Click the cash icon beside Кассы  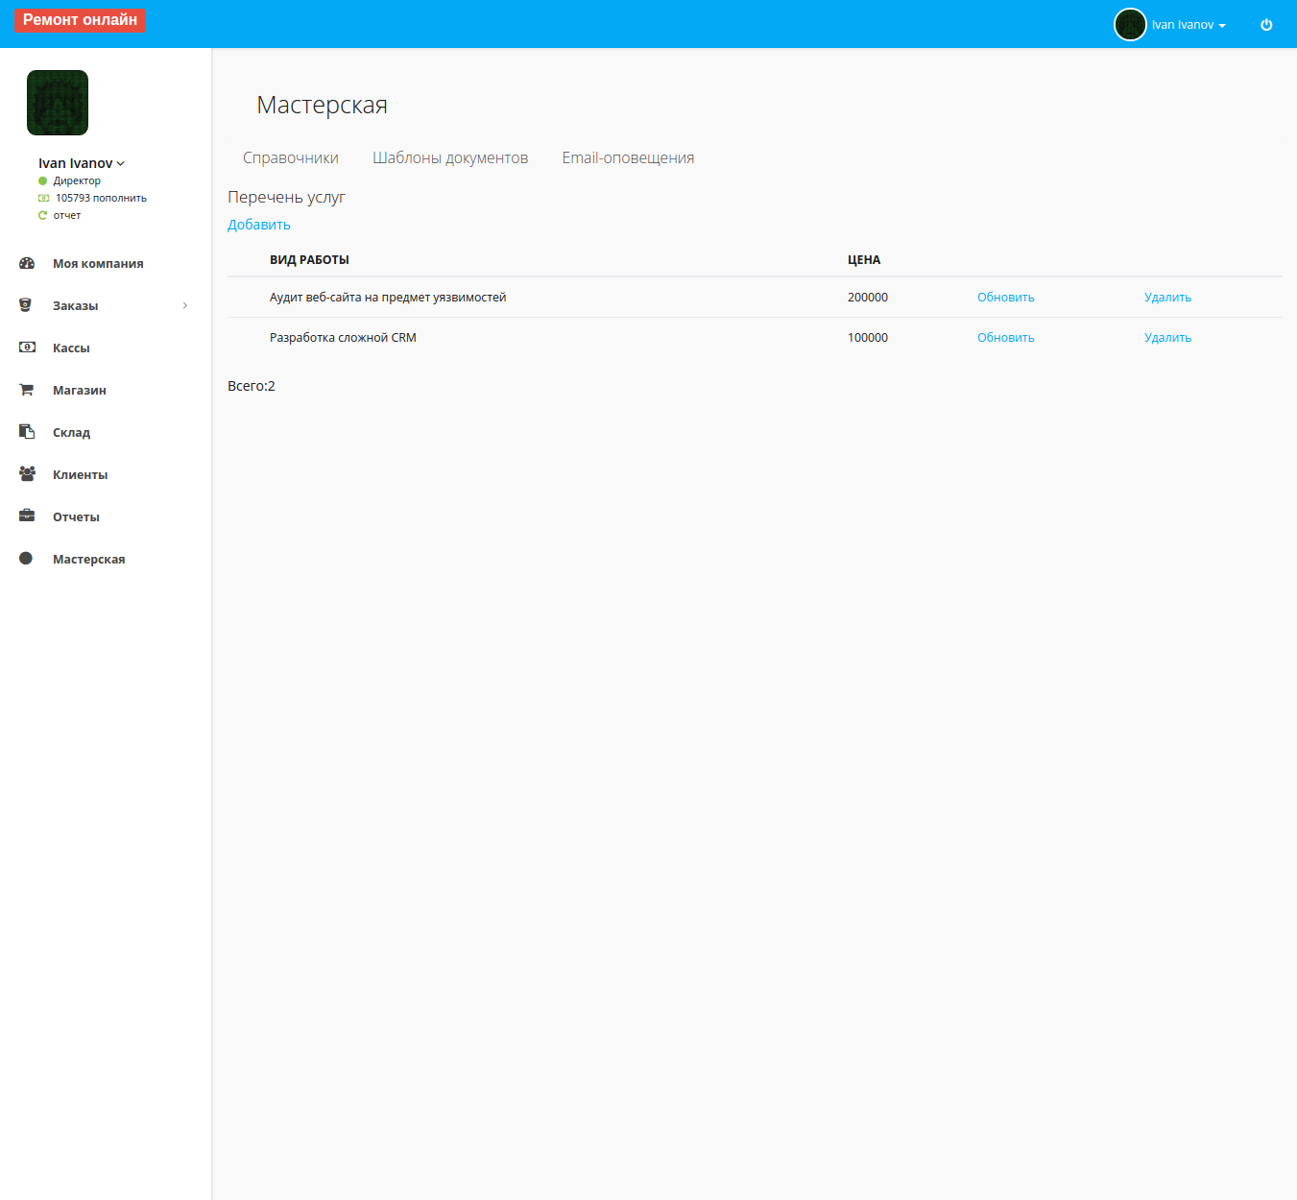point(27,348)
